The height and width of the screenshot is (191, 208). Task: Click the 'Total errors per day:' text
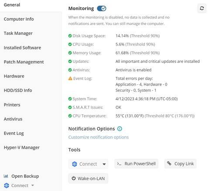coord(134,79)
